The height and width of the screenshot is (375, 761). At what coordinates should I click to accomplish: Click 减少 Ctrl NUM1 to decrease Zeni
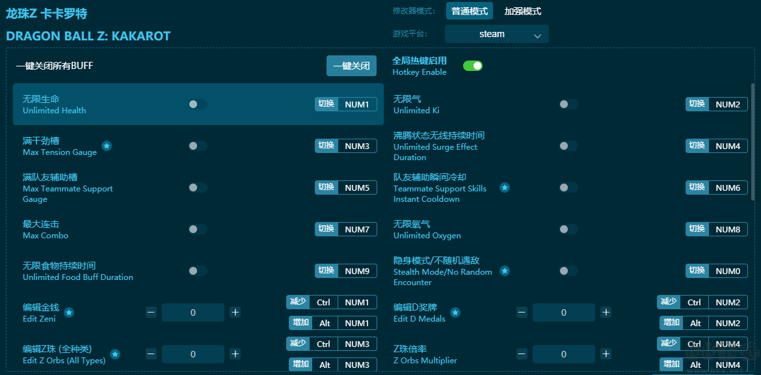pyautogui.click(x=332, y=302)
